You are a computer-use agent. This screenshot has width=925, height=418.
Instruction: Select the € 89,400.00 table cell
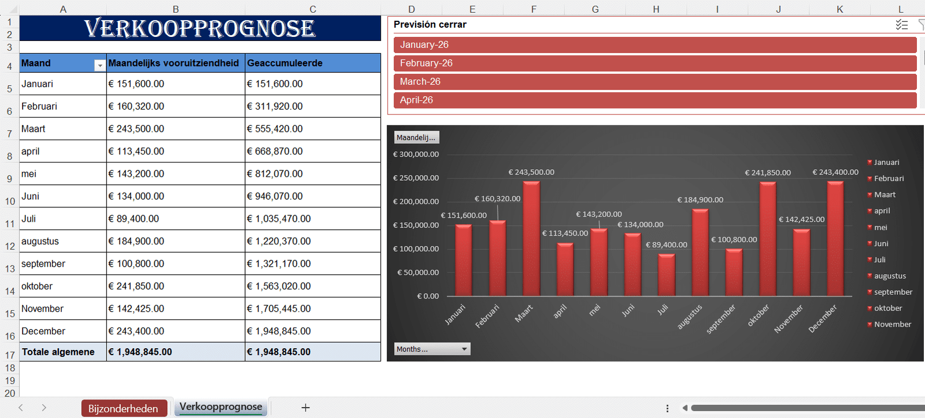click(176, 219)
